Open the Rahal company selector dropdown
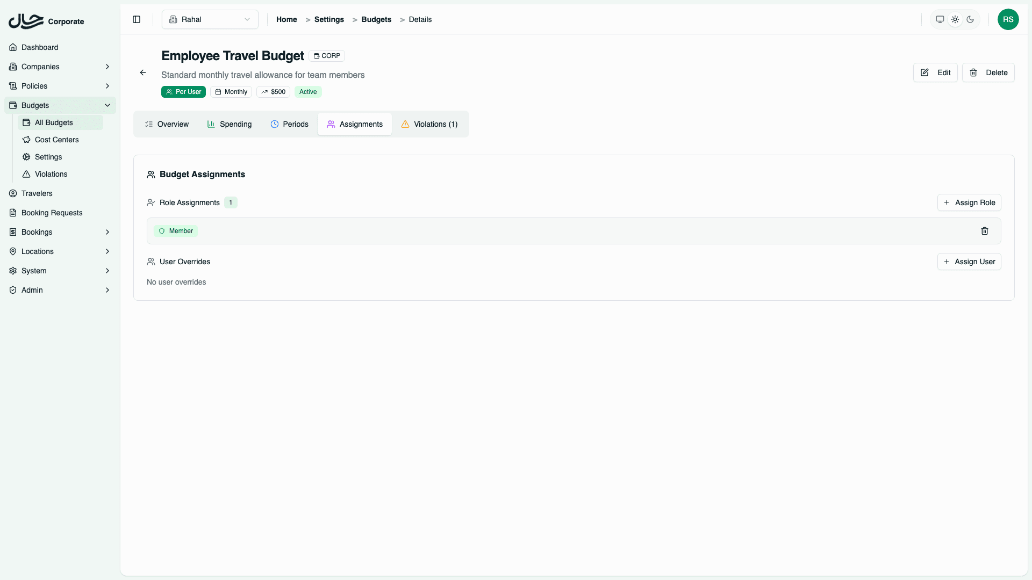The image size is (1032, 580). [x=210, y=19]
